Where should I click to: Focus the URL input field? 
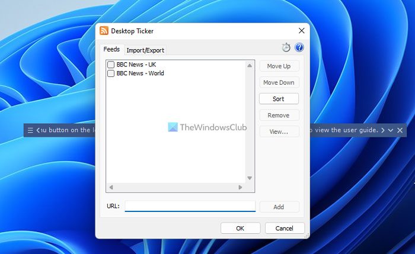pos(190,206)
